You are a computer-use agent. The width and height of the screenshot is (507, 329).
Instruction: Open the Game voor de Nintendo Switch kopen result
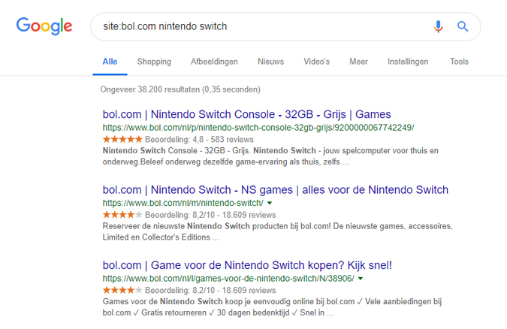point(247,265)
